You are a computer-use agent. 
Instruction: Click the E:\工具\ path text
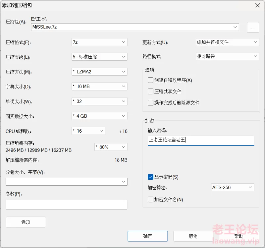tap(39, 19)
